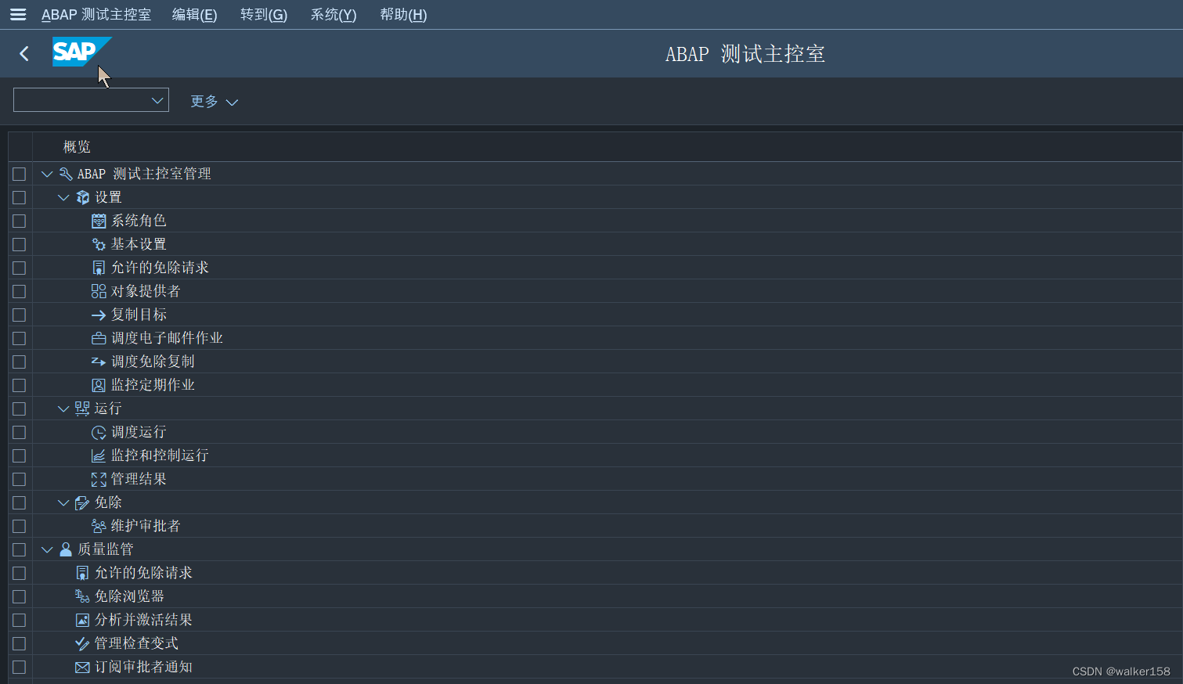Open the 更多 dropdown

click(x=213, y=101)
